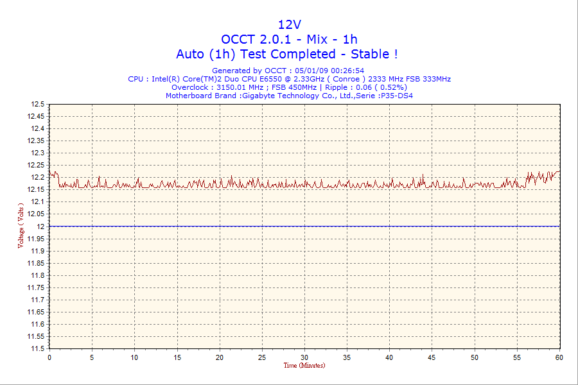The height and width of the screenshot is (385, 578).
Task: Click the 11.5 voltage axis value
Action: click(38, 348)
